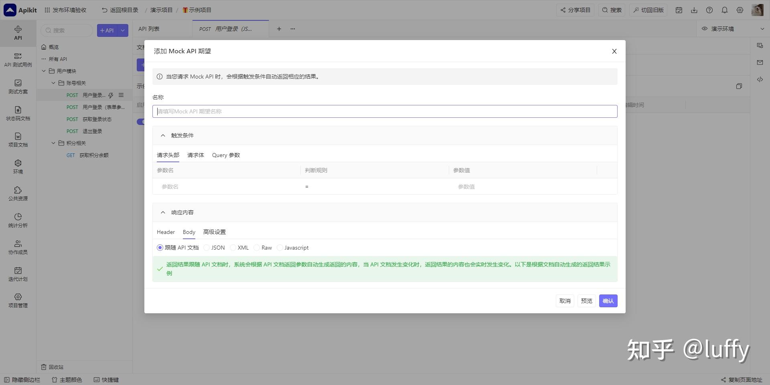This screenshot has width=770, height=385.
Task: Open the Header tab under 响应内容
Action: tap(165, 232)
